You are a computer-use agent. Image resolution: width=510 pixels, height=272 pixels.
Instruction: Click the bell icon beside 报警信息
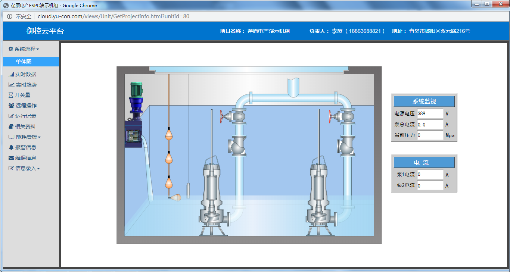click(x=11, y=147)
